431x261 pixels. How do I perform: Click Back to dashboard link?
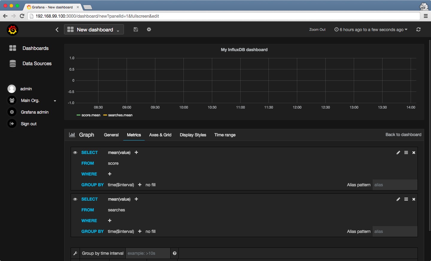click(x=403, y=135)
